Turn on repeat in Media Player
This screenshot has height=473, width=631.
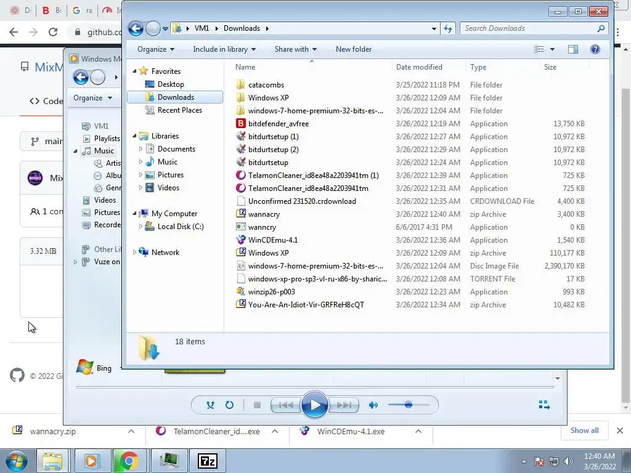pos(229,405)
